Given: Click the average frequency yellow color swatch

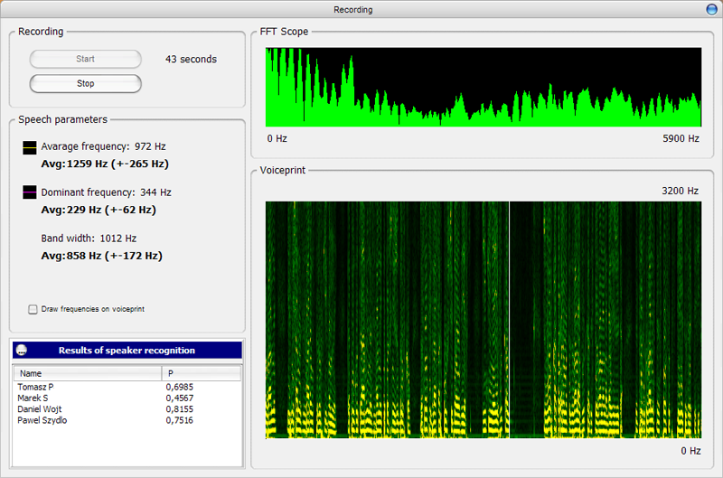Looking at the screenshot, I should pyautogui.click(x=30, y=147).
